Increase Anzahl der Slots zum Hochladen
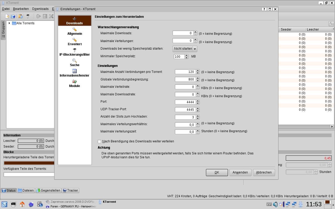335x209 pixels. coord(198,116)
